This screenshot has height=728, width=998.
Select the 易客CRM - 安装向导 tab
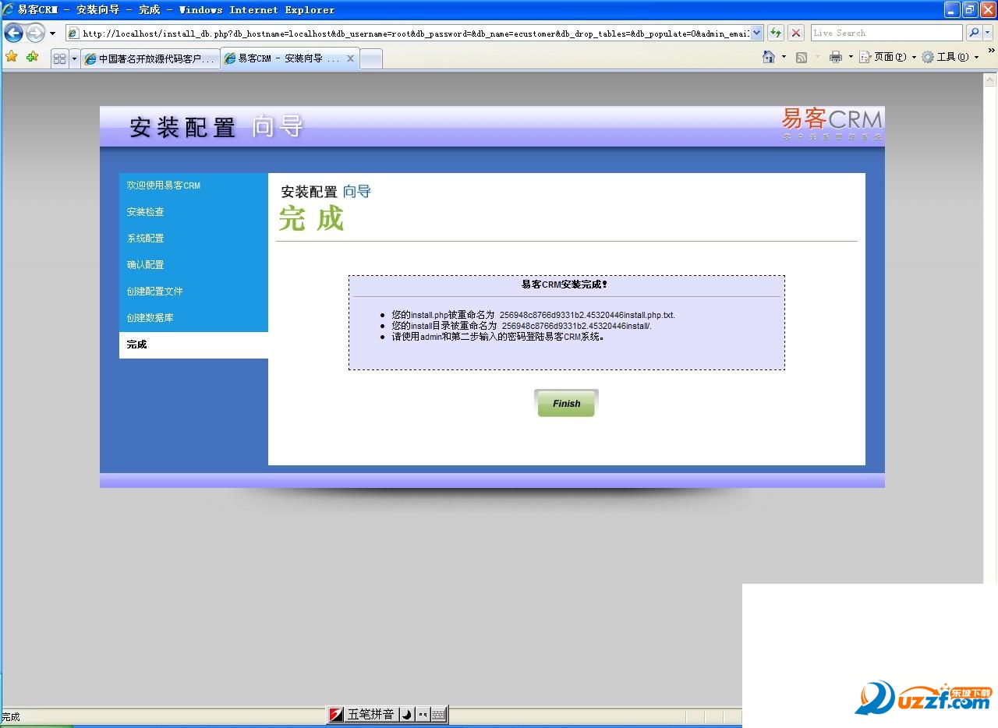289,58
